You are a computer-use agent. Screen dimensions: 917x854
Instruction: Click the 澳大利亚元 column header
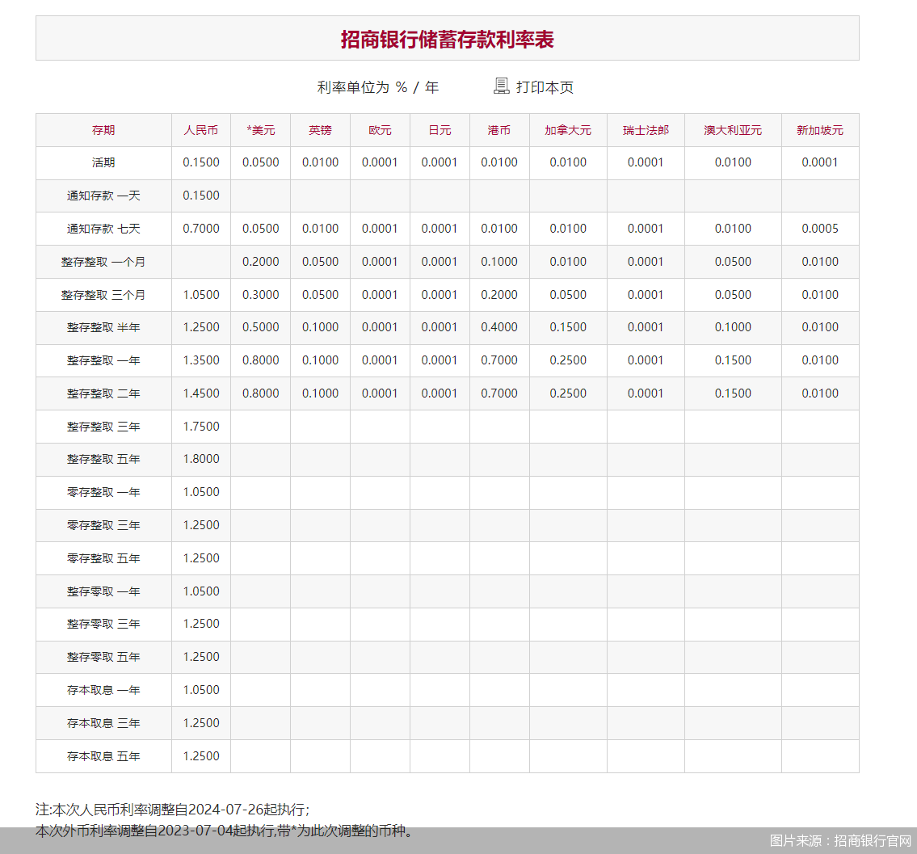733,130
